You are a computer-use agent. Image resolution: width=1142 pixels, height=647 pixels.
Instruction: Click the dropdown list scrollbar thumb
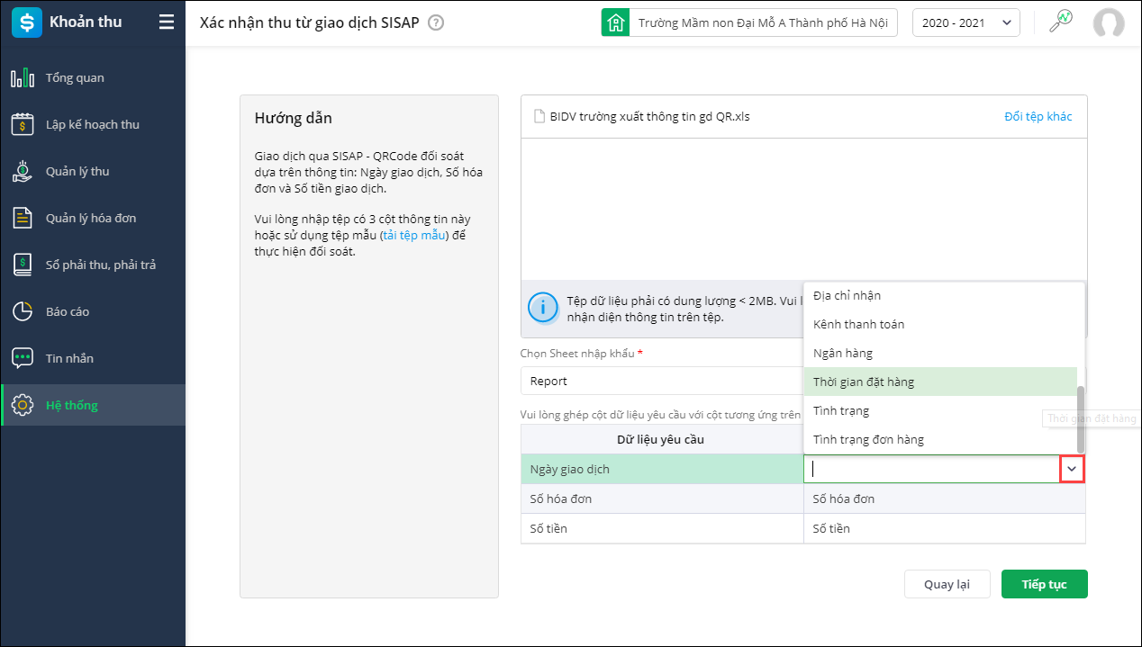[1081, 418]
